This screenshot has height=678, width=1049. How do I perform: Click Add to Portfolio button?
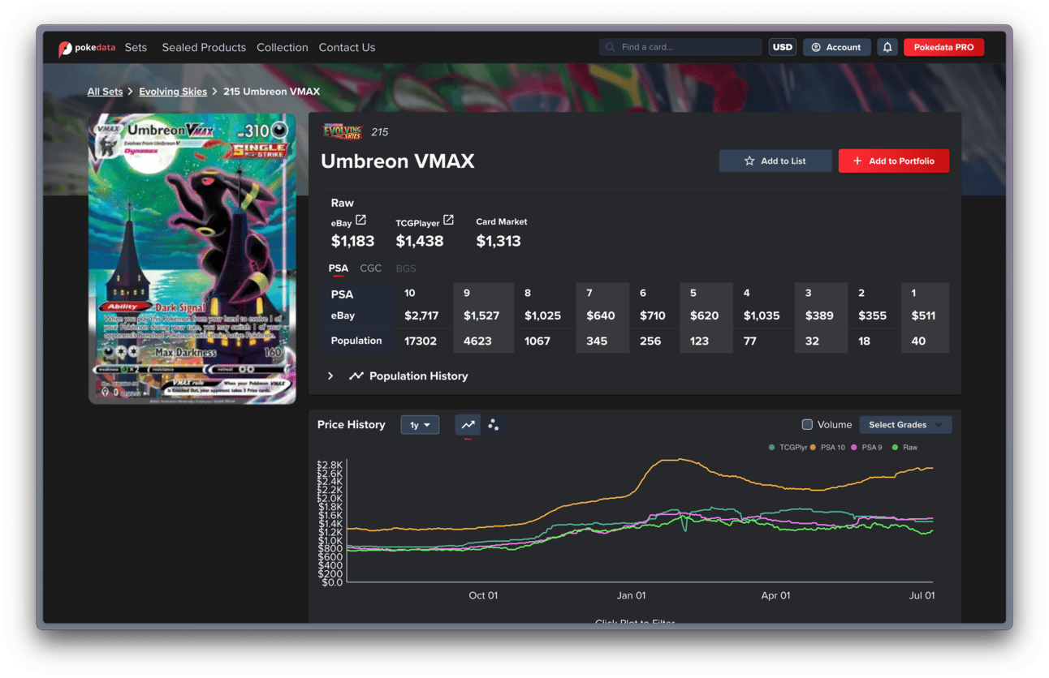[894, 161]
